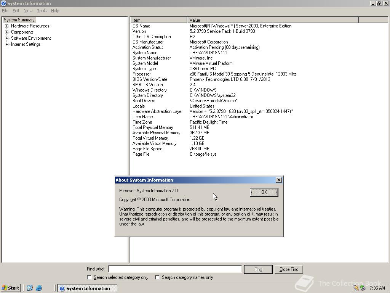Select the Components tree item

tap(22, 32)
